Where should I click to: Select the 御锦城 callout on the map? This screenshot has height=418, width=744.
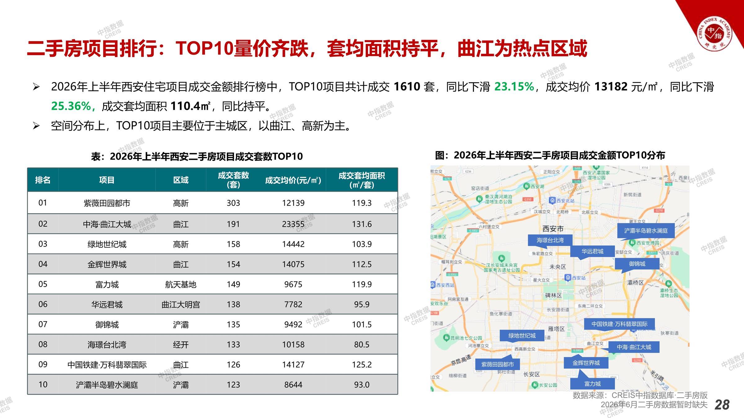[637, 264]
